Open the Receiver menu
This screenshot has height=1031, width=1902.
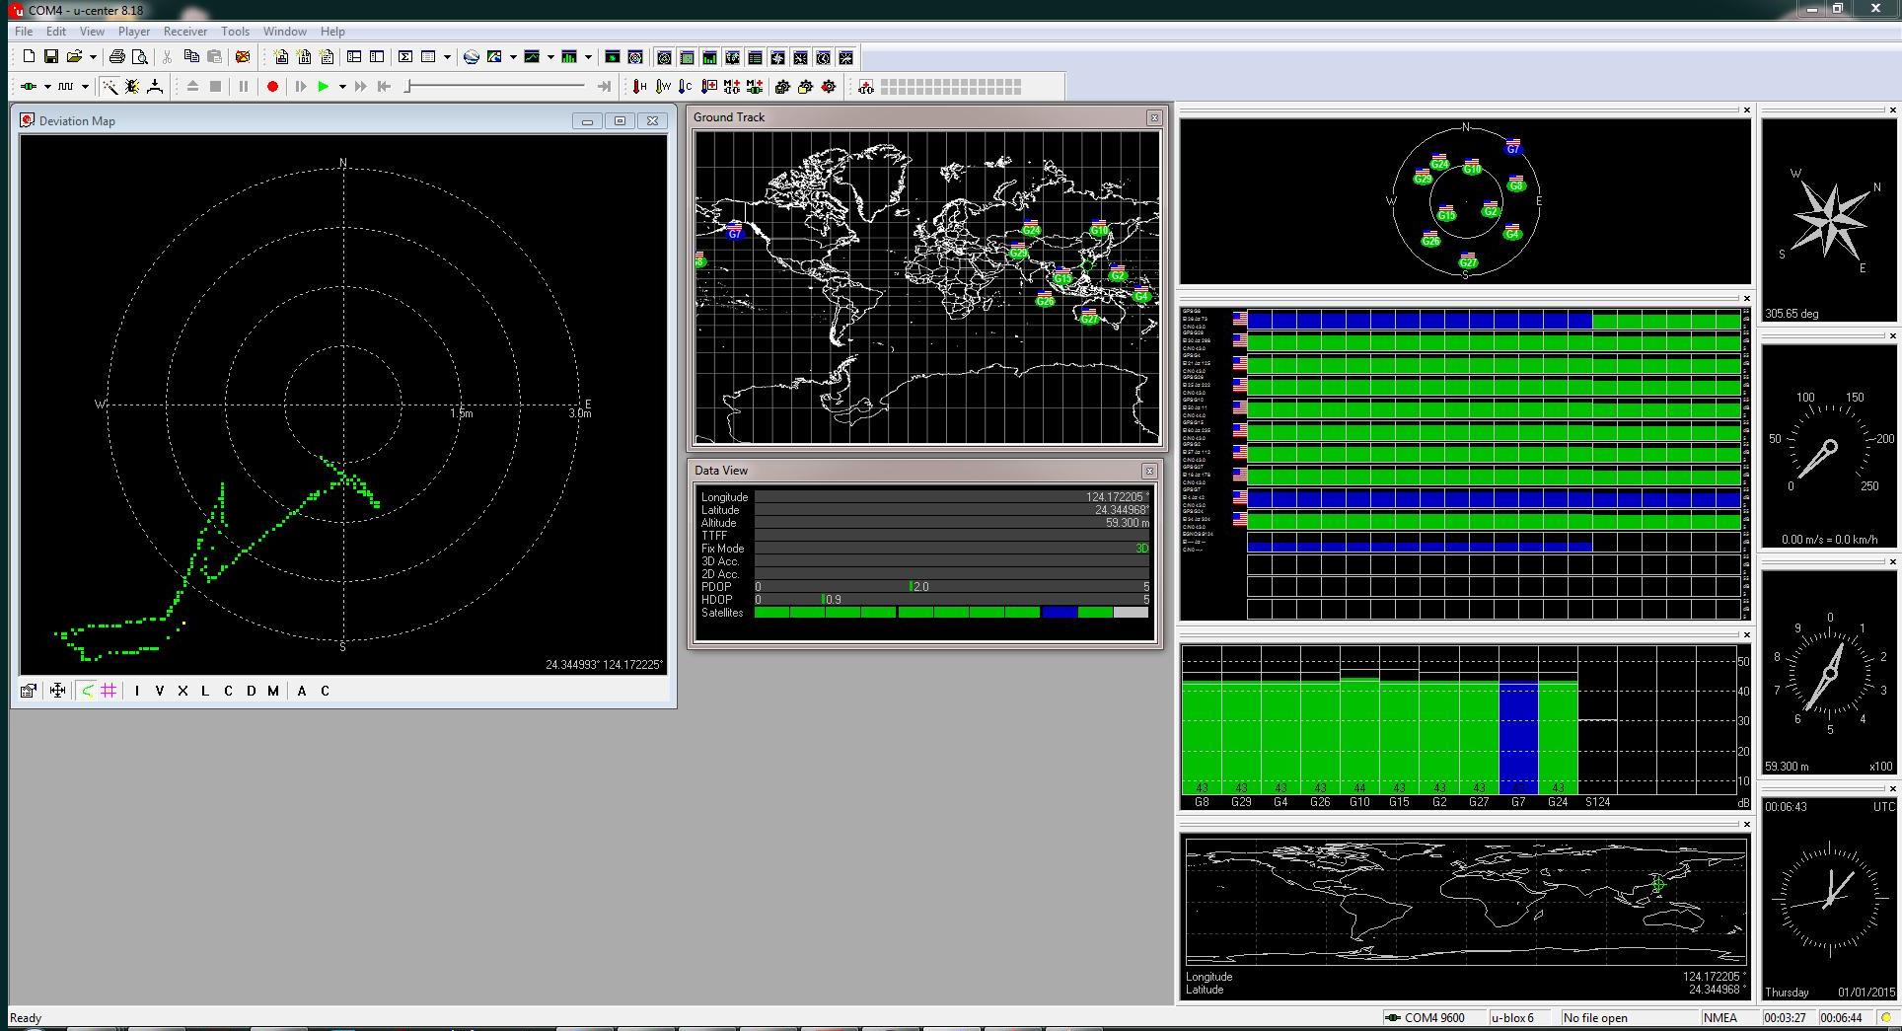(185, 32)
